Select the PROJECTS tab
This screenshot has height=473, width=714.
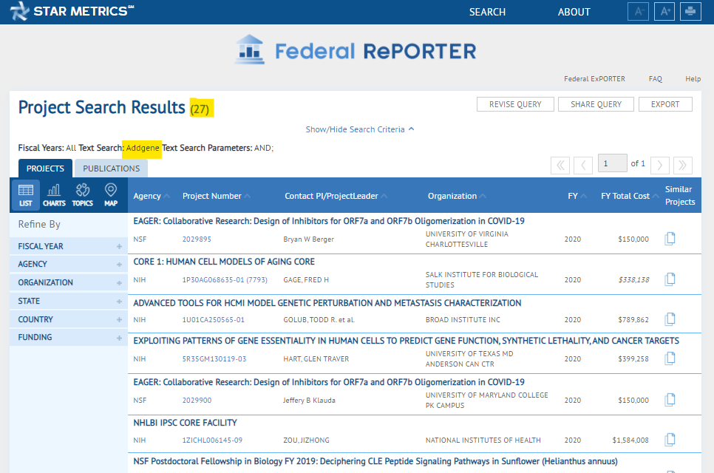click(x=45, y=169)
